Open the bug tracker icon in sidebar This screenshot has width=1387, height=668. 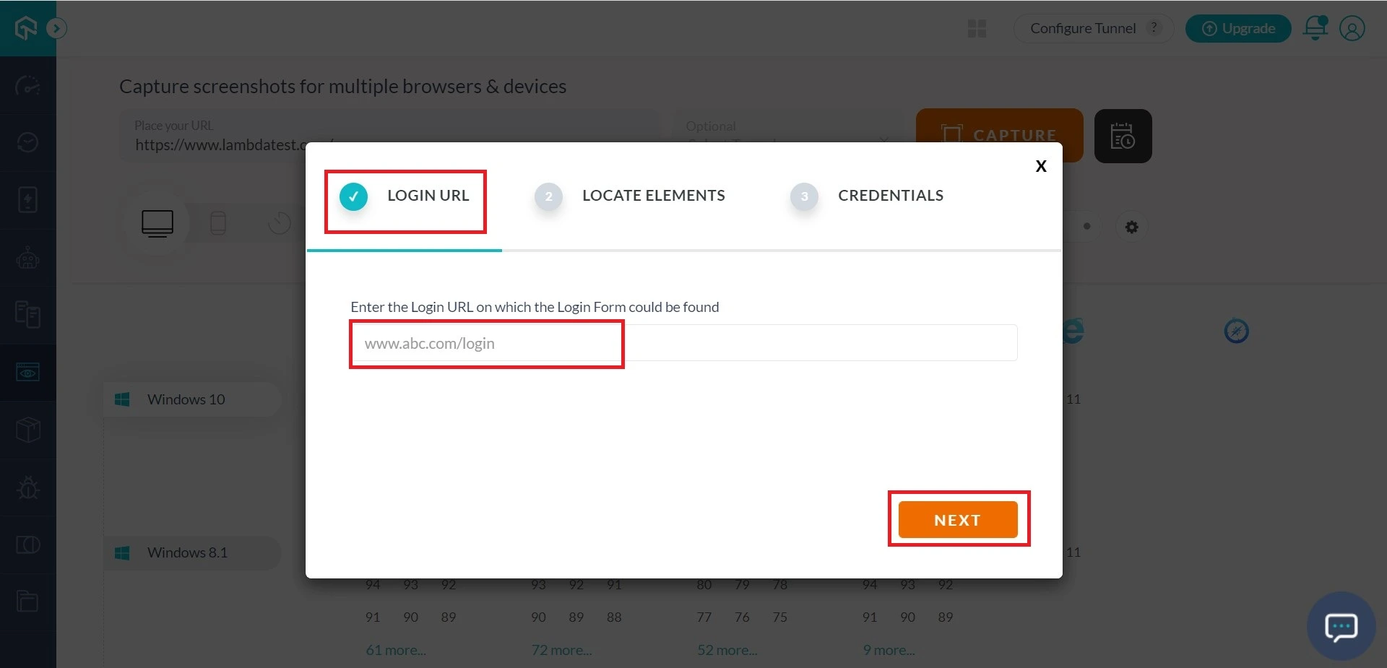click(27, 487)
